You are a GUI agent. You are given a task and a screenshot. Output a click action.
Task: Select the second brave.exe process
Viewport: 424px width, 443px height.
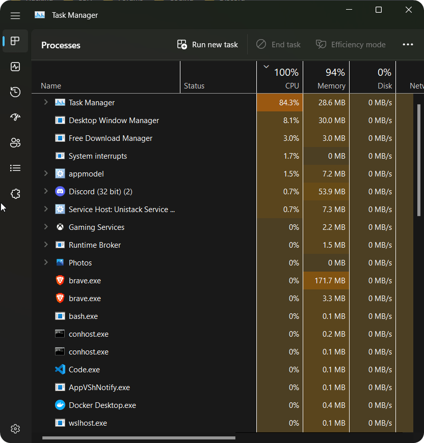point(222,299)
